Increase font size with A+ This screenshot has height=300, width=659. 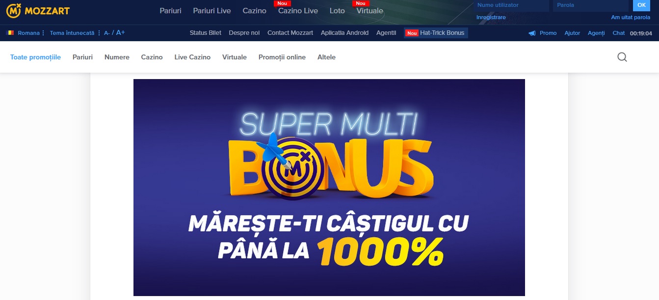tap(120, 33)
